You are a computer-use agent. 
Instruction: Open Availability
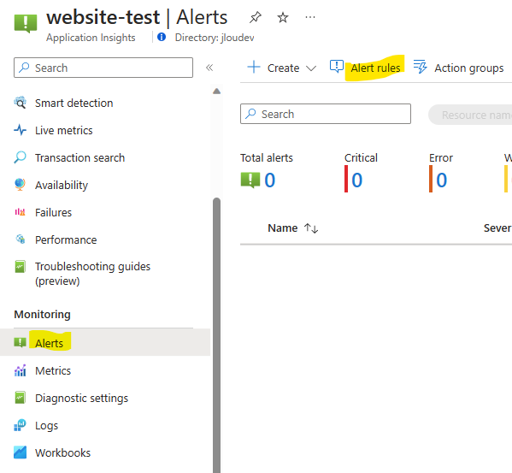pos(62,186)
